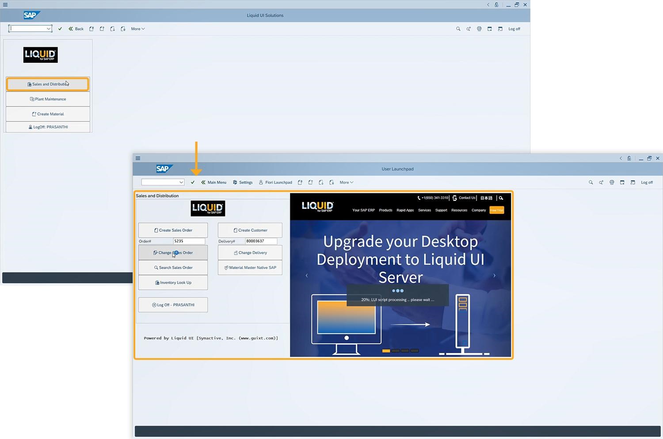The image size is (663, 439).
Task: Click Inventory Look Up button
Action: pyautogui.click(x=173, y=282)
